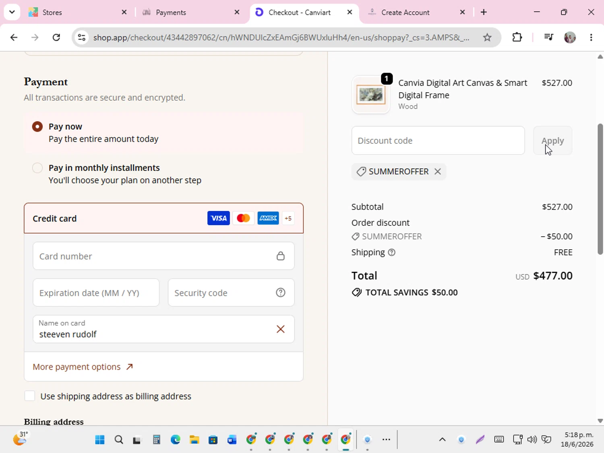This screenshot has width=604, height=453.
Task: Open Microsoft Store from the taskbar
Action: point(213,440)
